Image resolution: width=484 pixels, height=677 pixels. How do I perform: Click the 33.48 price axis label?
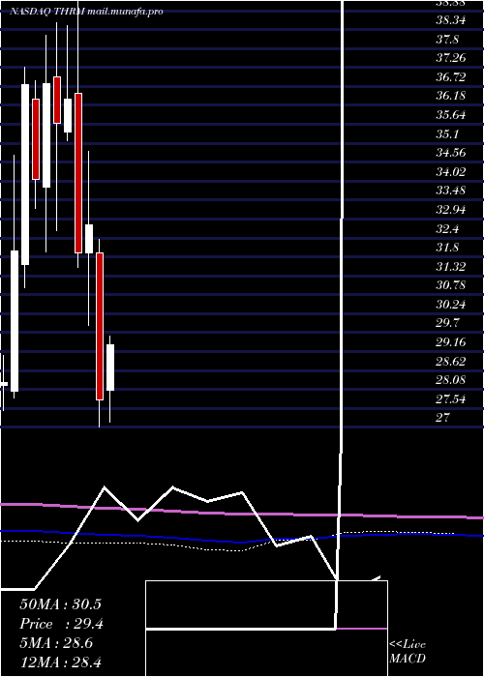point(451,191)
